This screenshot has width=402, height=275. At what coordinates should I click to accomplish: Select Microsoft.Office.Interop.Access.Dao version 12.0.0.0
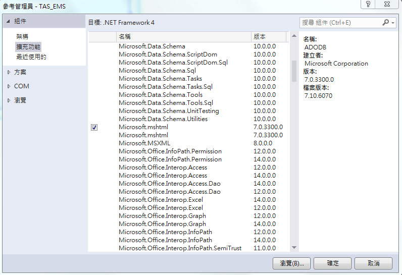coord(189,192)
